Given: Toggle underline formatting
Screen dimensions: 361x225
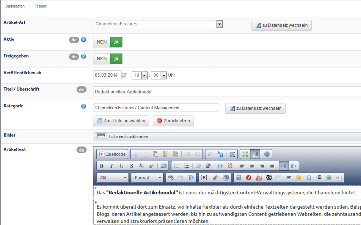Looking at the screenshot, I should [122, 166].
